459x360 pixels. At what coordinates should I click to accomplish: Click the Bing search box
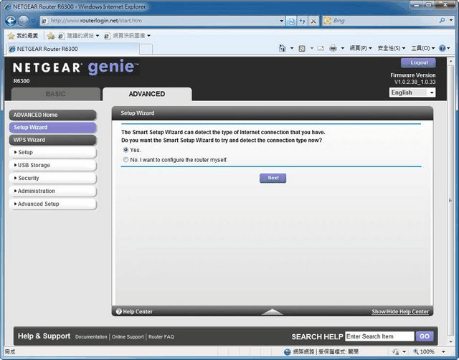(381, 21)
